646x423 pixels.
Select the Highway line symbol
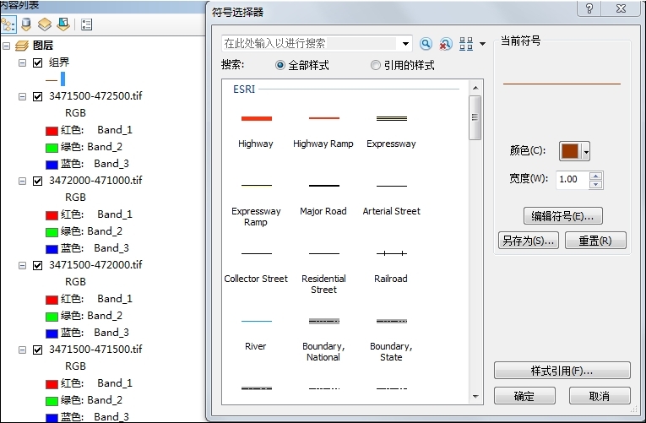pos(256,119)
